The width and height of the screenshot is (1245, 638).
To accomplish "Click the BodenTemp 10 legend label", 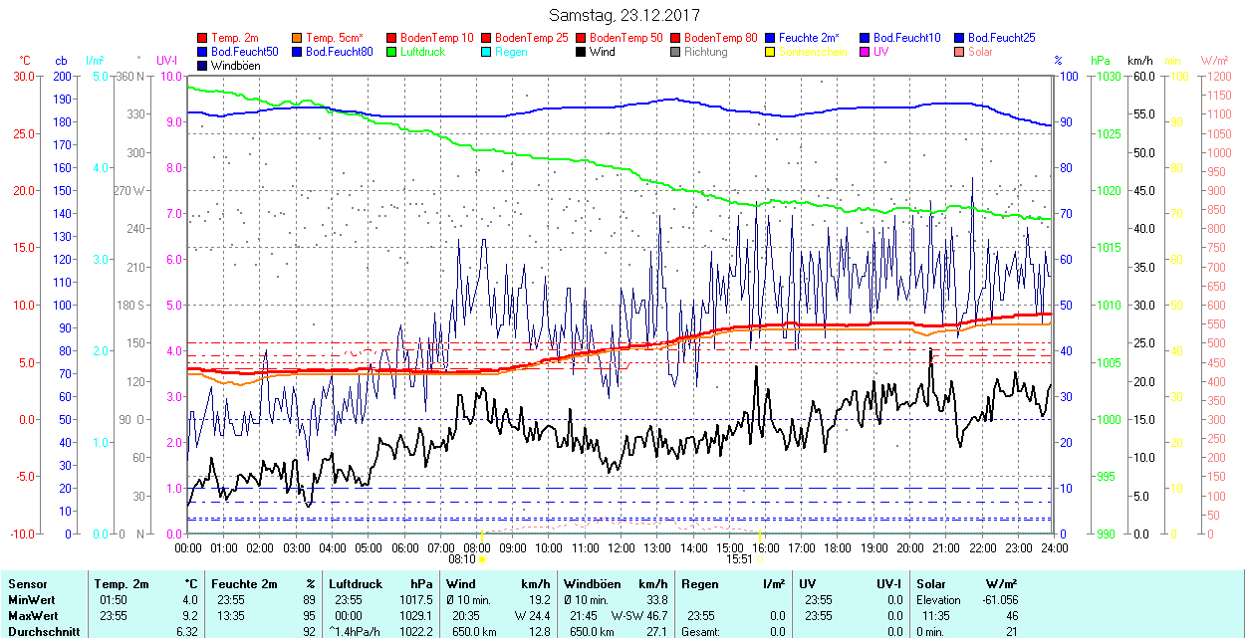I will pyautogui.click(x=436, y=38).
